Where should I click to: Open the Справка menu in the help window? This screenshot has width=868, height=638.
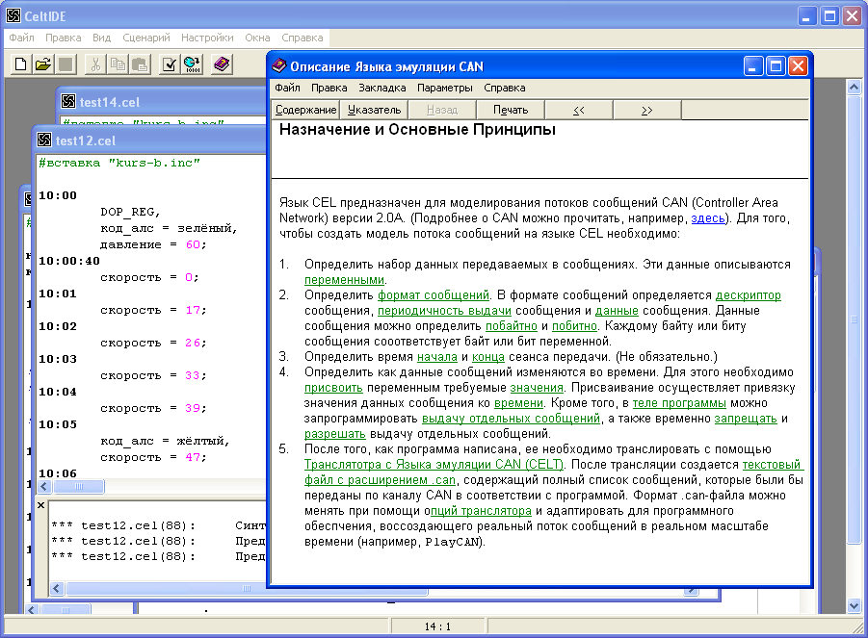click(504, 88)
